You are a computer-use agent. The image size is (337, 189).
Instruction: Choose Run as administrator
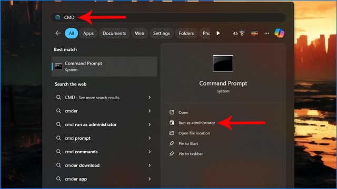point(196,123)
